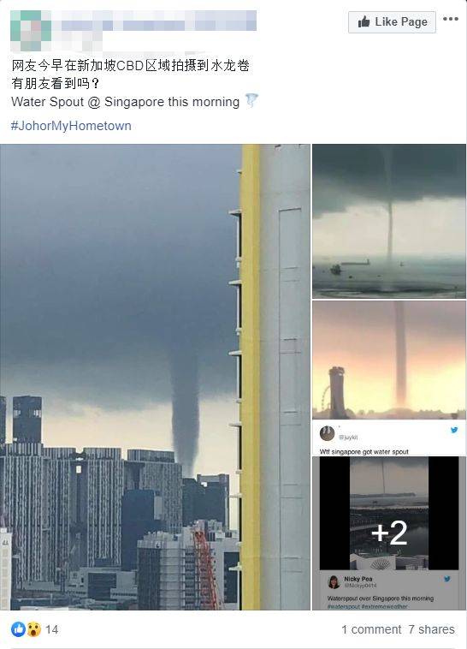Open the +2 more photos thumbnail
The width and height of the screenshot is (467, 649).
(389, 533)
